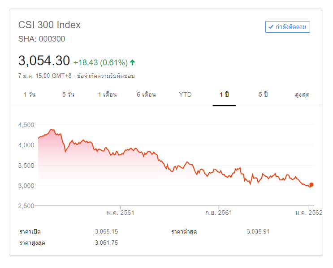Viewport: 333px width, 268px height.
Task: Click the ราคาต่ำสุด value 3,035.91
Action: click(x=258, y=232)
